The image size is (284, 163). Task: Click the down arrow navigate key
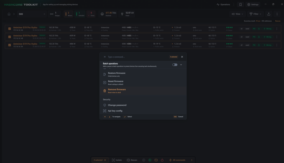pos(110,117)
